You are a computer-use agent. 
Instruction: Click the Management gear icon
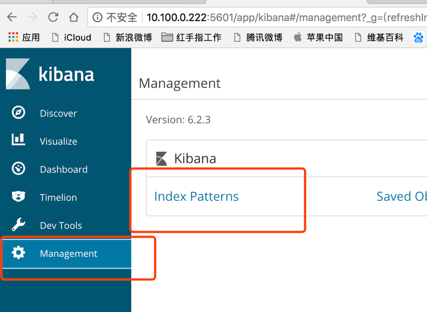click(x=18, y=253)
